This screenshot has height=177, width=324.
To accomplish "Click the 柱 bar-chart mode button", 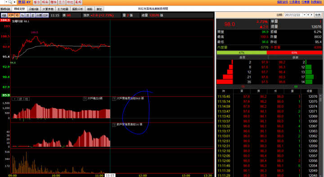I will 27,99.
